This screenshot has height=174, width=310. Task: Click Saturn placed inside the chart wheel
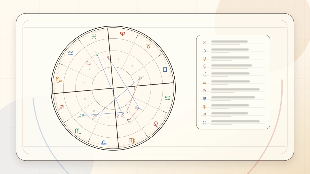tap(127, 112)
